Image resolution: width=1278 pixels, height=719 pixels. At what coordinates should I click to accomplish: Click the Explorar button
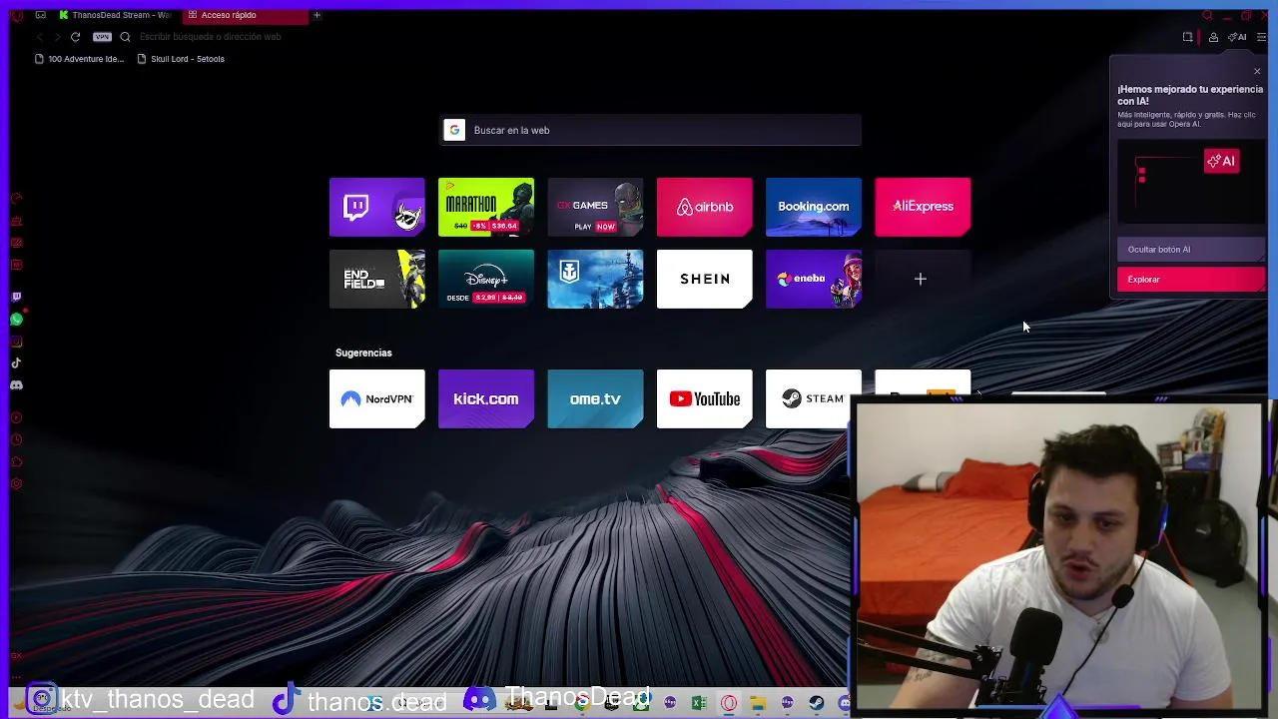click(1191, 280)
